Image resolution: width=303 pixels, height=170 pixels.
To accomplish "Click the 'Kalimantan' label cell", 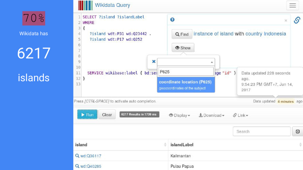I will (180, 156).
